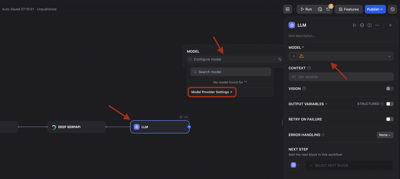Image resolution: width=400 pixels, height=179 pixels.
Task: Open the MODEL selector dropdown in panel
Action: click(x=341, y=56)
